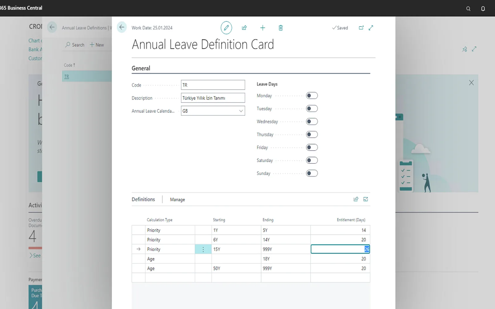The image size is (495, 309).
Task: Open row options menu for 15Y row
Action: click(x=203, y=249)
